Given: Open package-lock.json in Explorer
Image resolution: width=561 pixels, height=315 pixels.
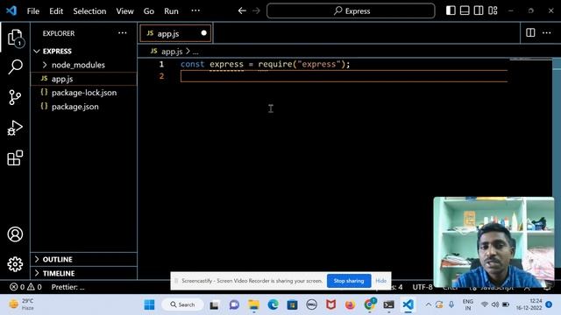Looking at the screenshot, I should (x=84, y=93).
